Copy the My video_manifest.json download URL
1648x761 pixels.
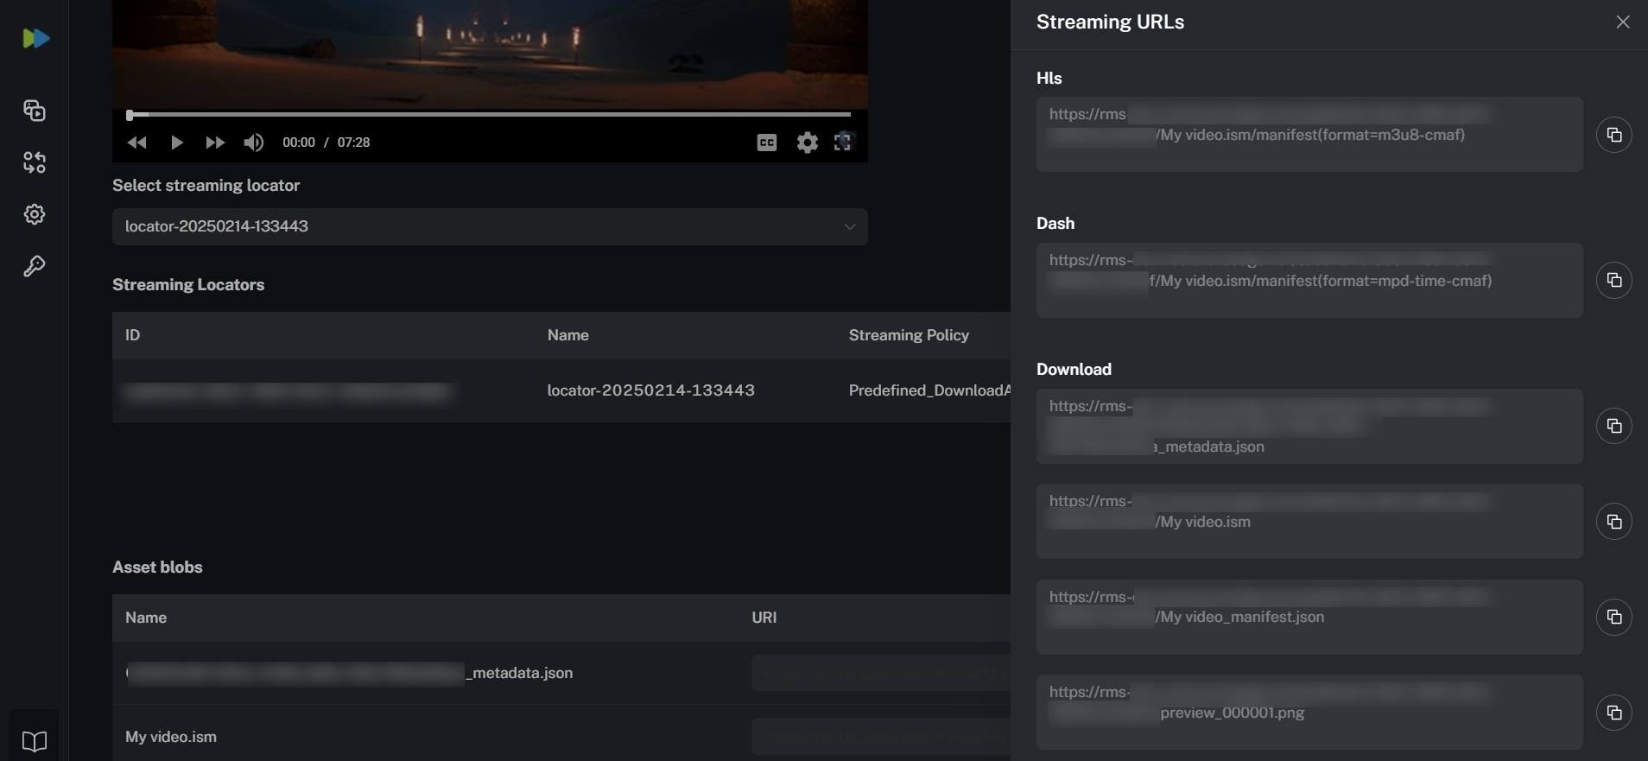[x=1614, y=617]
